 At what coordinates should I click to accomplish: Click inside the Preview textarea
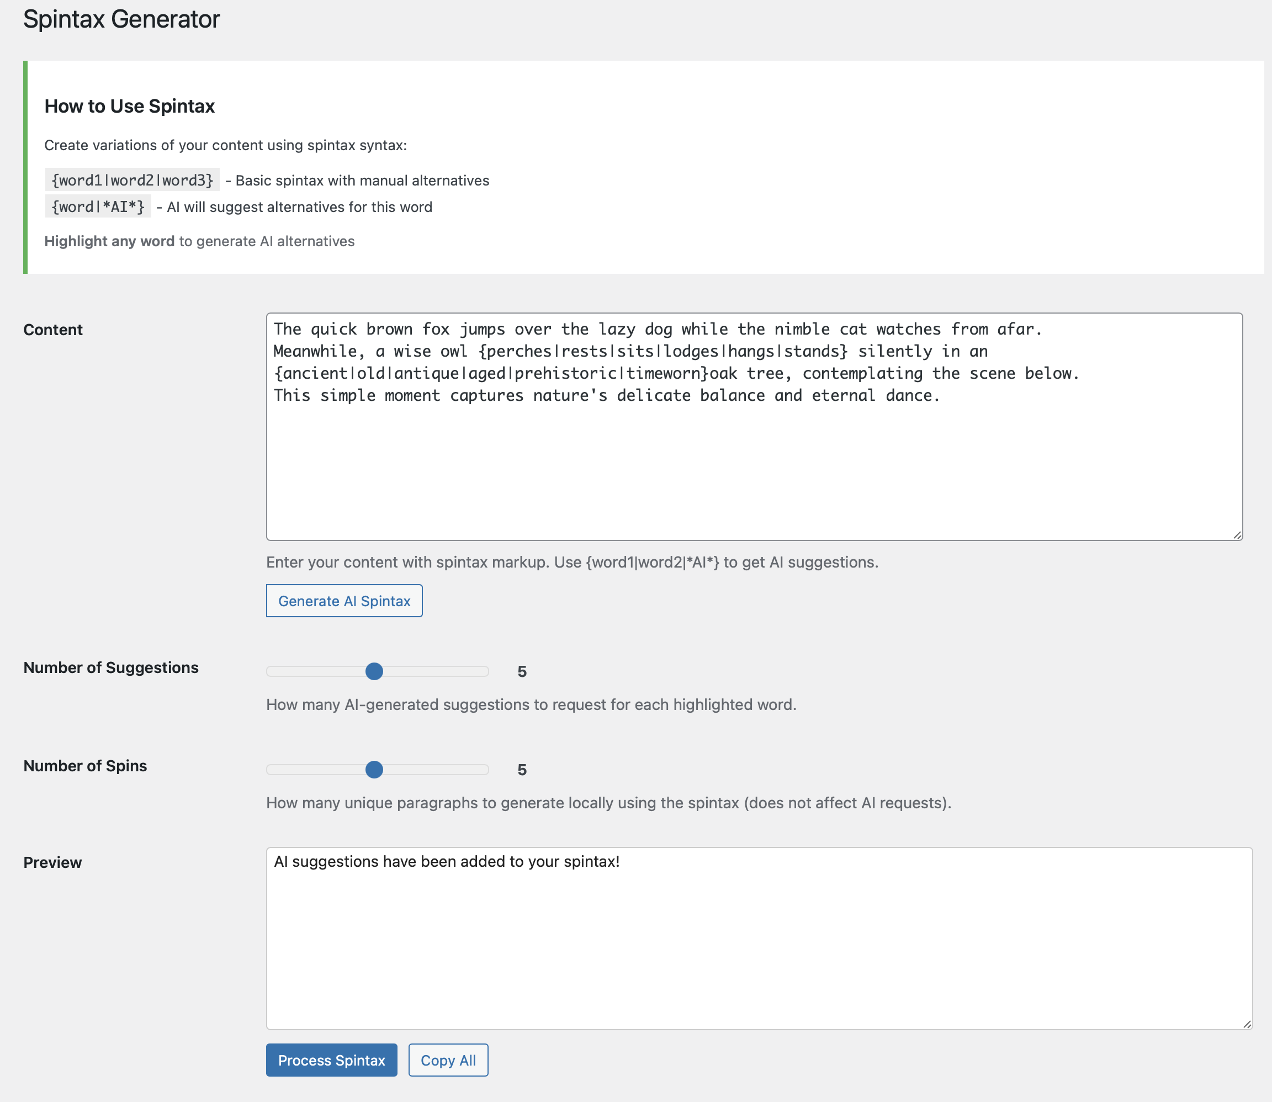click(x=759, y=947)
